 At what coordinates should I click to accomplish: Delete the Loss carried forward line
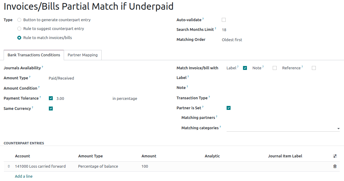[335, 166]
